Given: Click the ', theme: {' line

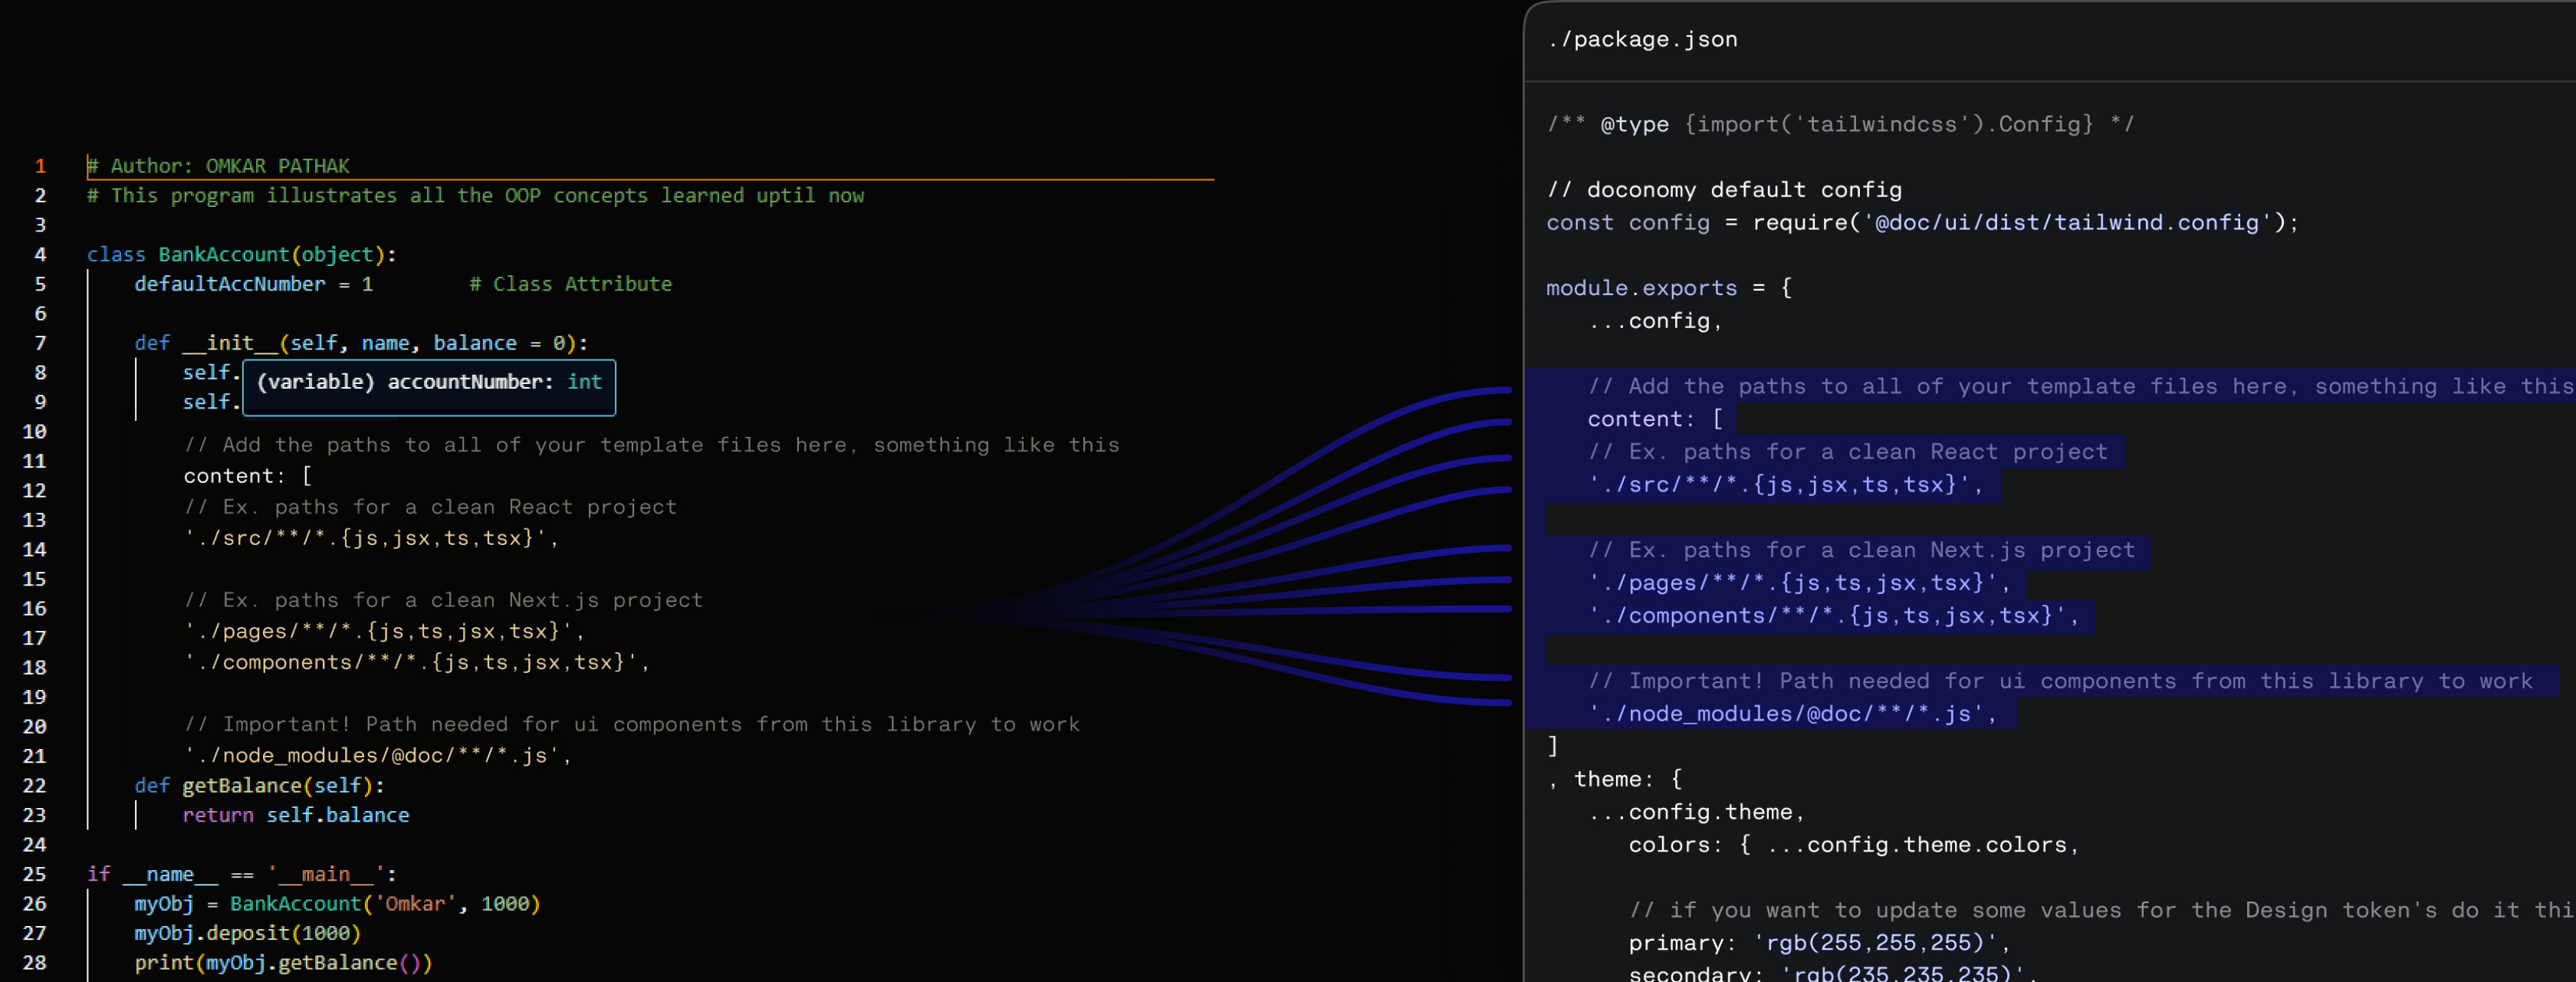Looking at the screenshot, I should coord(1614,779).
